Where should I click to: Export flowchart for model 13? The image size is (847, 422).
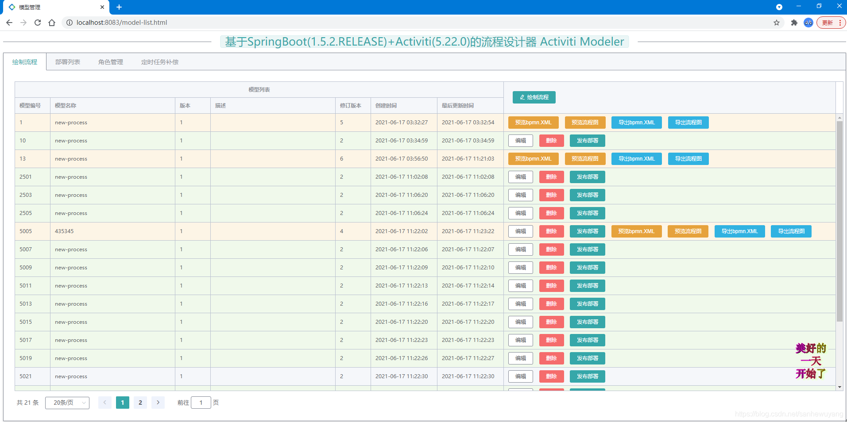coord(688,159)
